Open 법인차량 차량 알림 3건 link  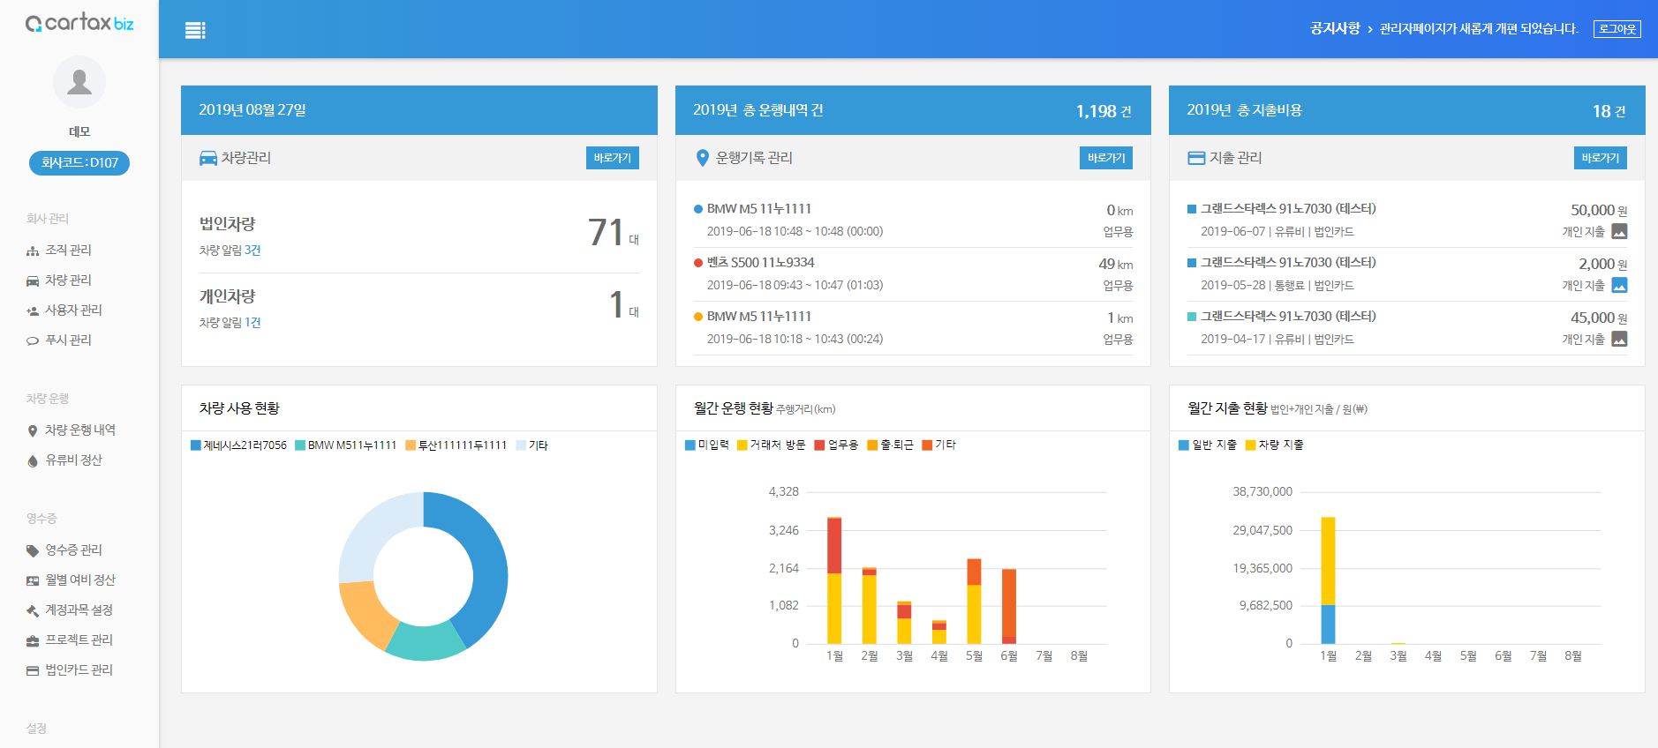tap(230, 251)
